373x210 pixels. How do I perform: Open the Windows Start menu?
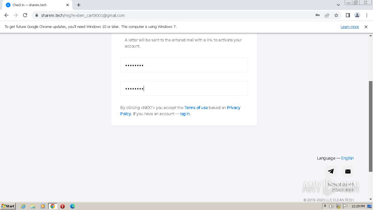[8, 206]
